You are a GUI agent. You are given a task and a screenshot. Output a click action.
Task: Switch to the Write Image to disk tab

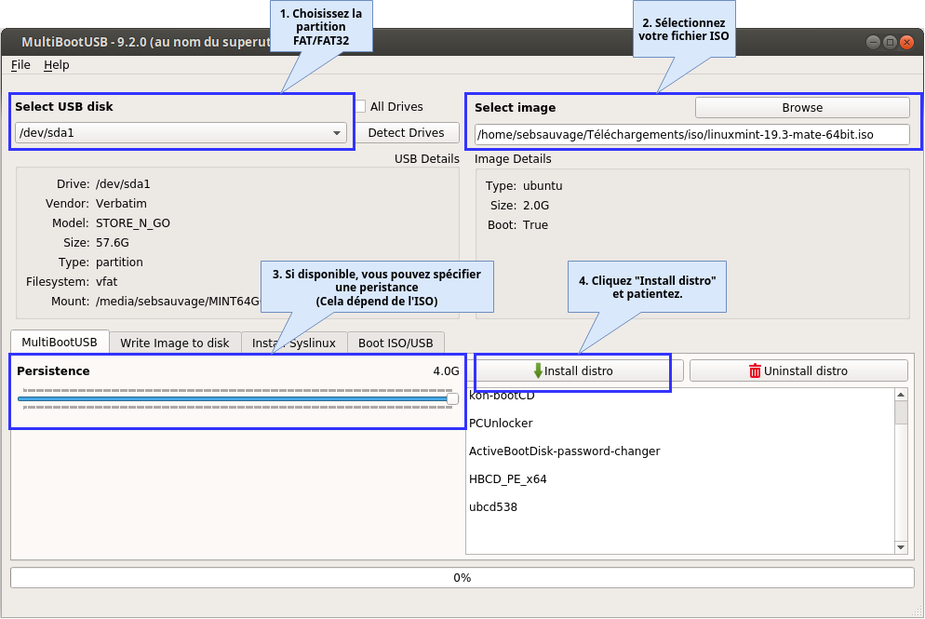pos(175,343)
